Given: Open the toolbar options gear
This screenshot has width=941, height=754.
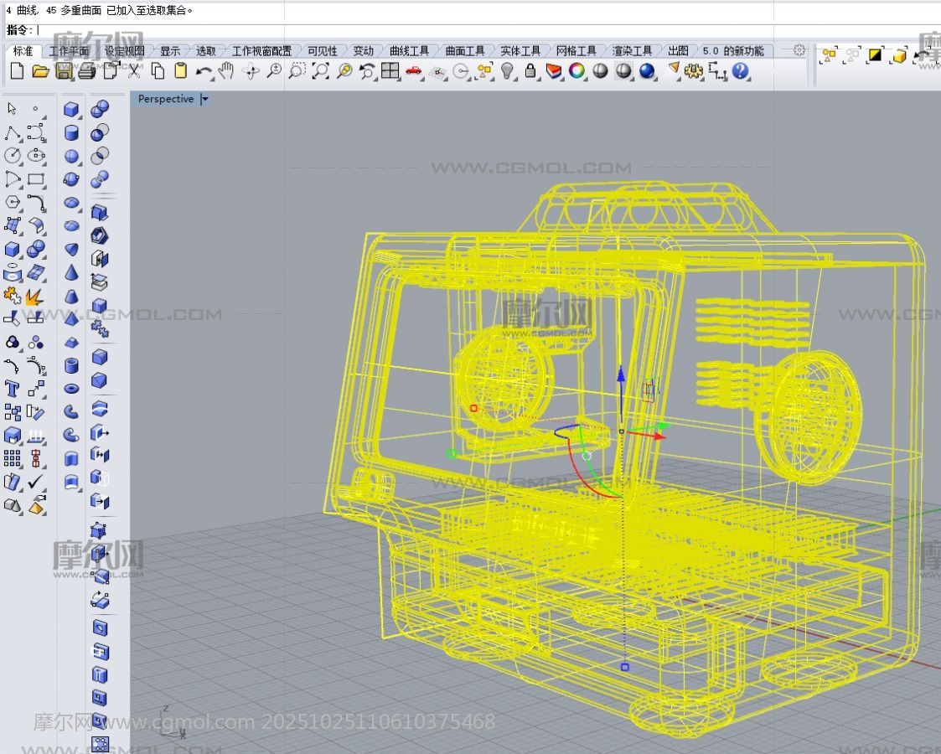Looking at the screenshot, I should click(x=799, y=50).
